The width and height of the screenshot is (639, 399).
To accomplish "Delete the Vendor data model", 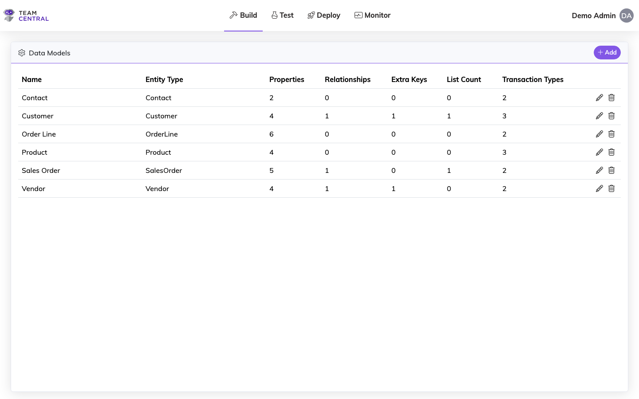I will 611,188.
